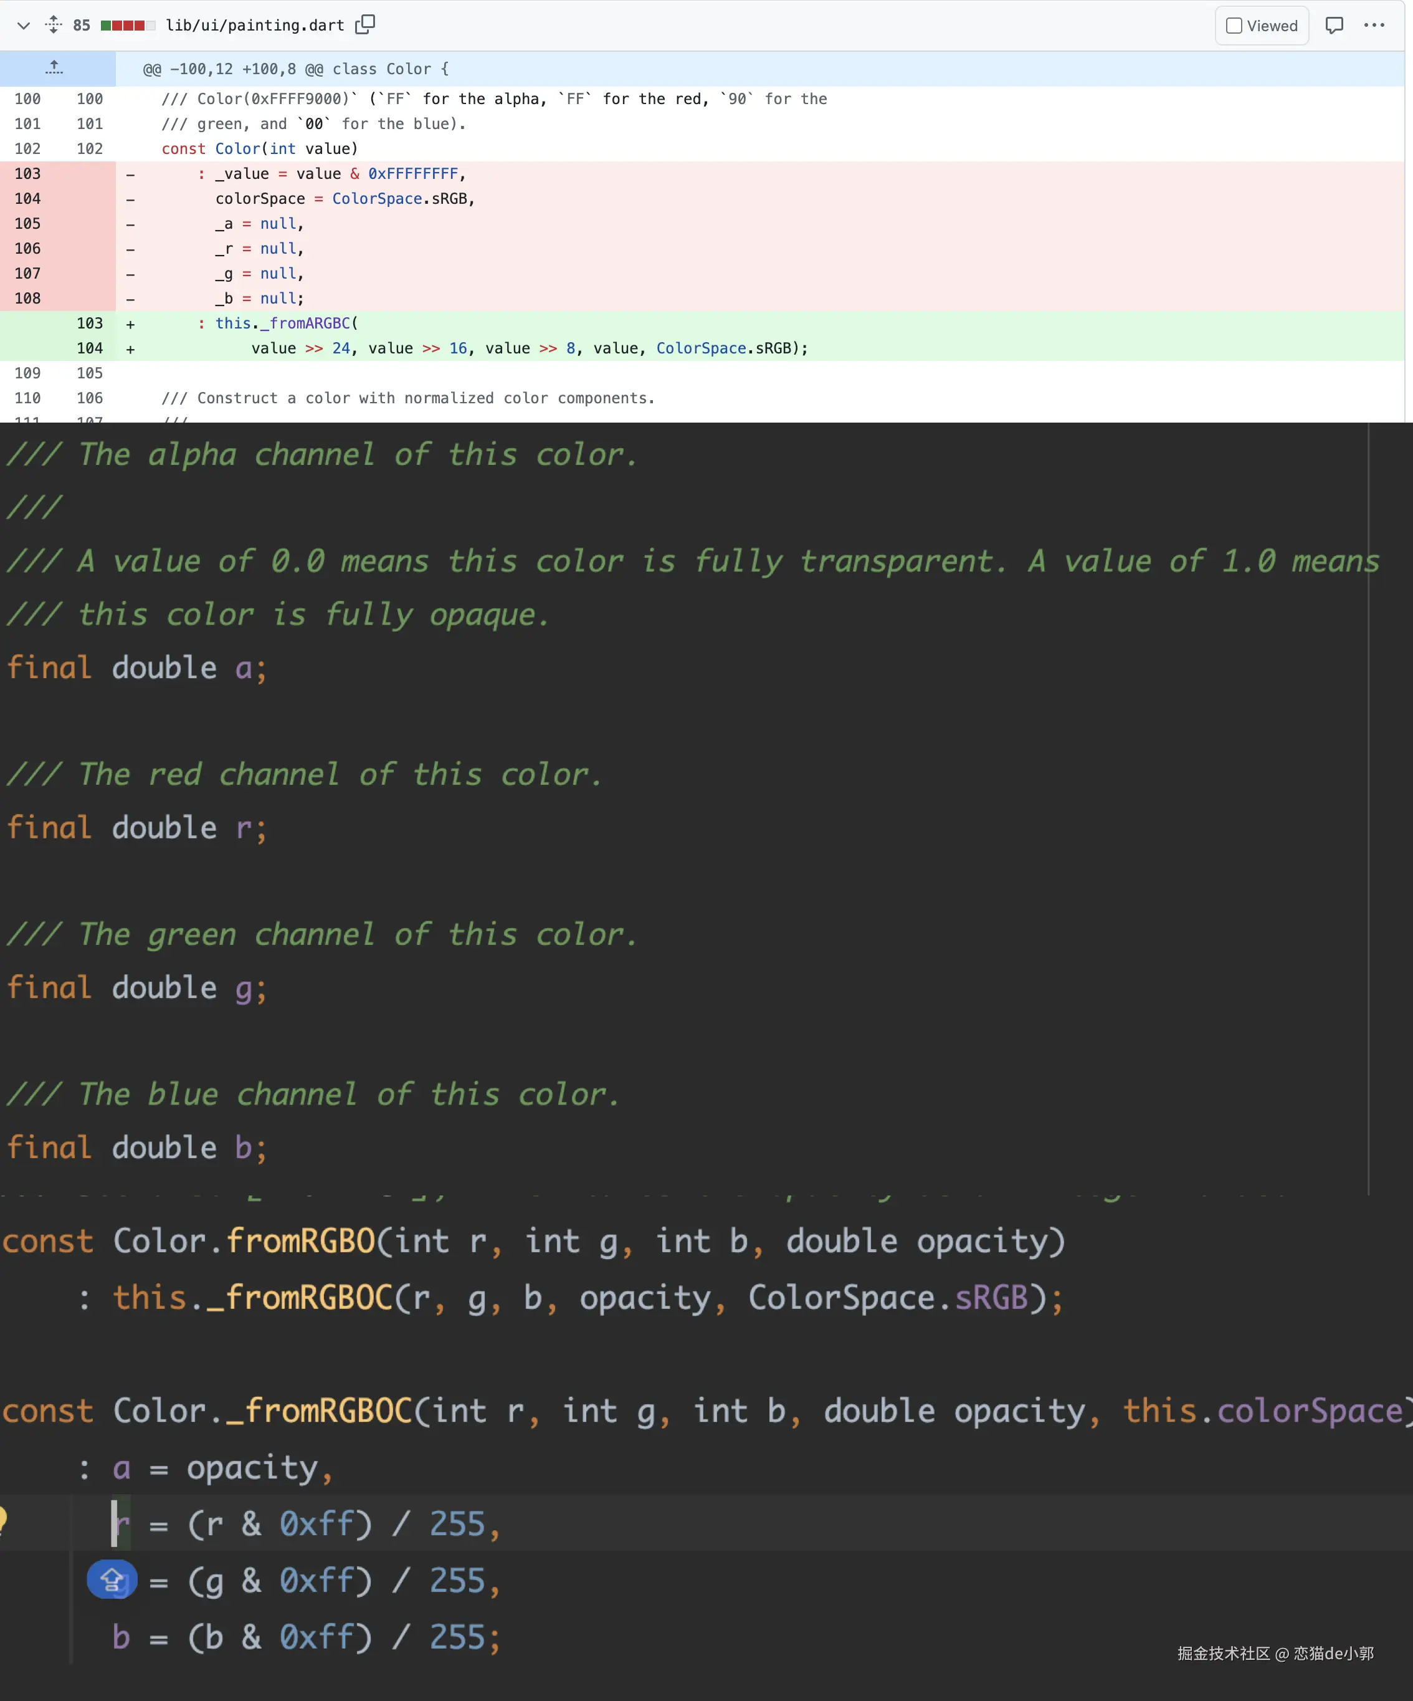Viewport: 1413px width, 1701px height.
Task: Click the fromRGBO constructor name
Action: (x=300, y=1242)
